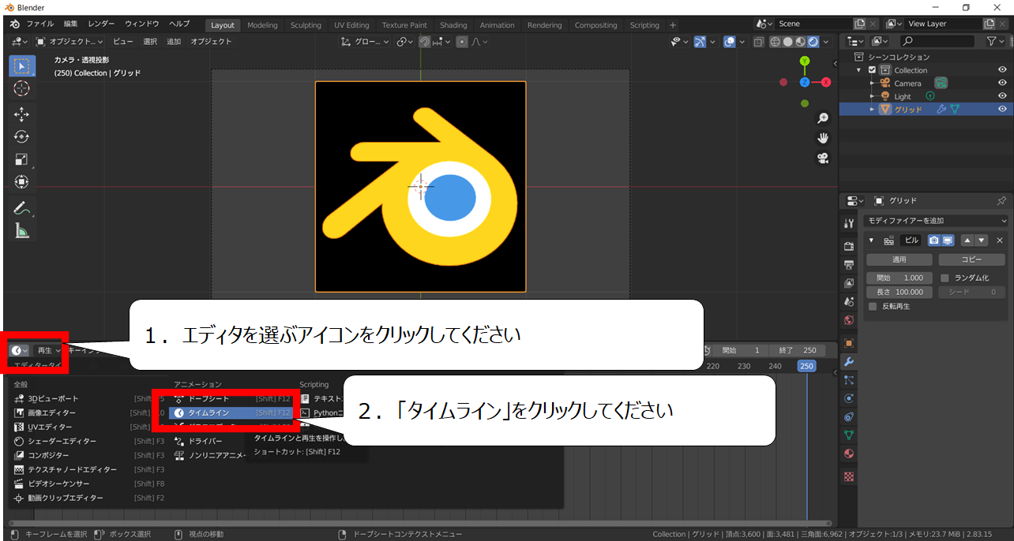The height and width of the screenshot is (541, 1014).
Task: Open Material properties tab
Action: coord(849,453)
